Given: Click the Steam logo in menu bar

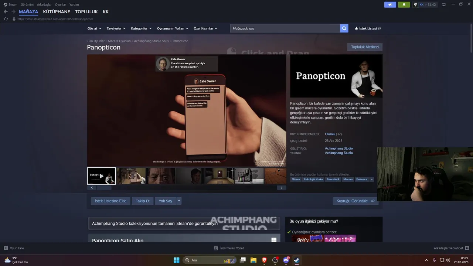Looking at the screenshot, I should pyautogui.click(x=5, y=4).
